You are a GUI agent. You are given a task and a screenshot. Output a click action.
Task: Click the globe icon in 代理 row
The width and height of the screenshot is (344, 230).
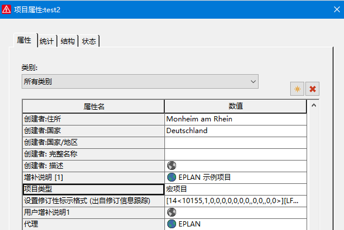click(x=171, y=224)
